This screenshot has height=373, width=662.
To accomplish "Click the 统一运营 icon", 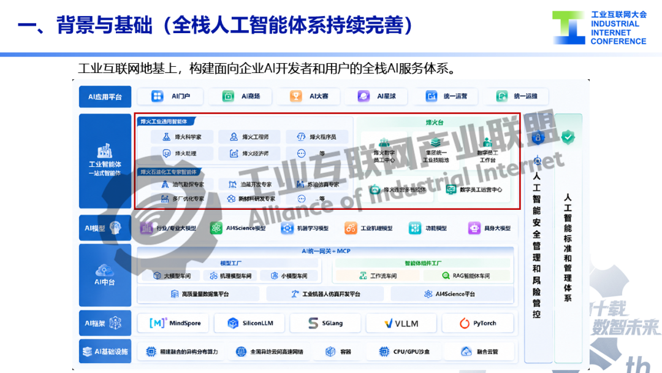I will pos(431,96).
